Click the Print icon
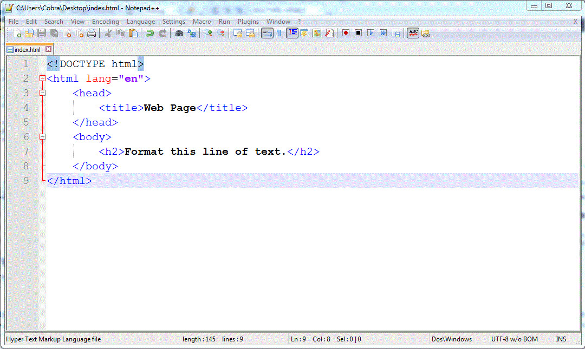Screen dimensions: 585x349 pyautogui.click(x=92, y=33)
